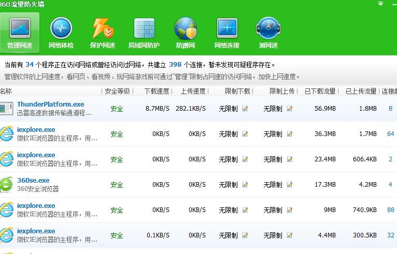Open connection count 8 for ThunderPlatform.exe

[390, 109]
